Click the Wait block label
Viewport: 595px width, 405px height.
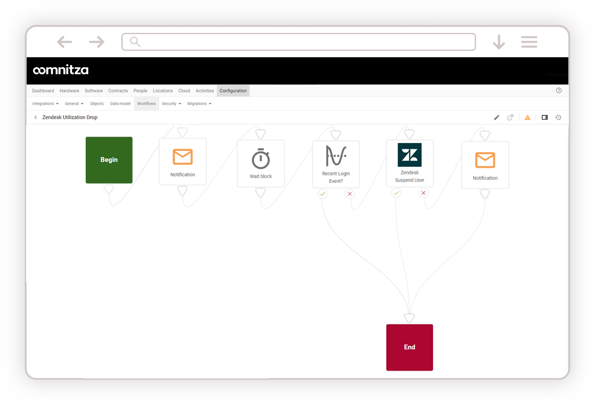click(x=261, y=176)
